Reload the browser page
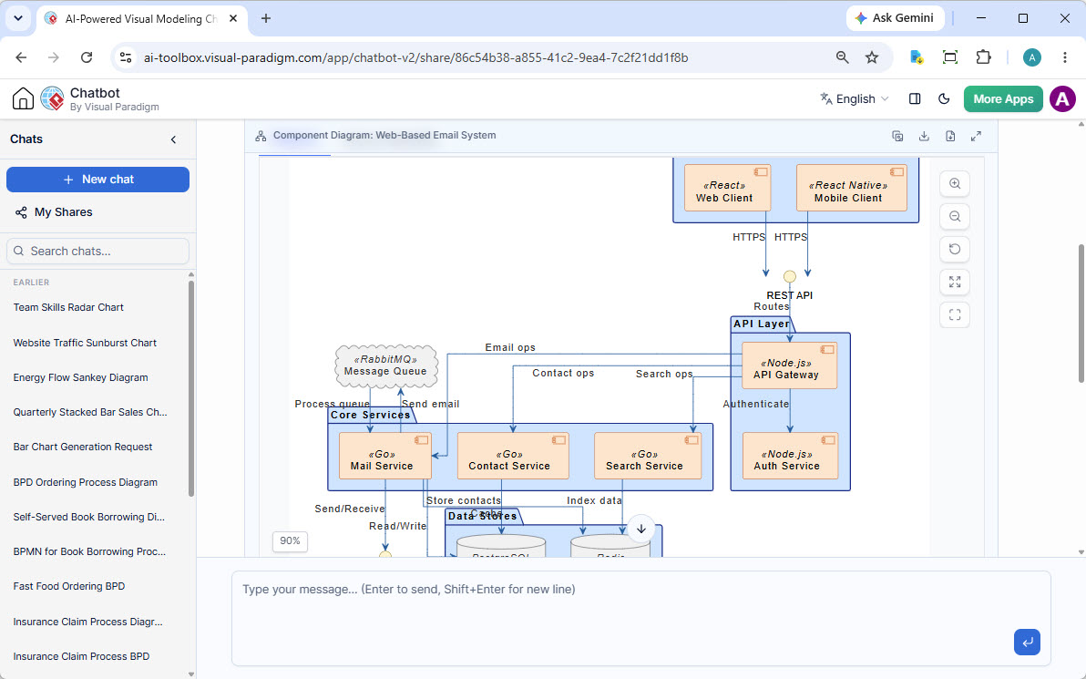The image size is (1086, 679). click(x=87, y=57)
